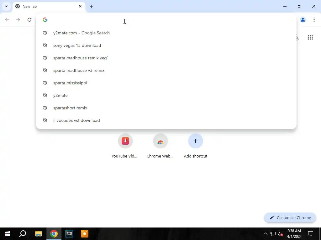Open the Windows notification center

311,234
